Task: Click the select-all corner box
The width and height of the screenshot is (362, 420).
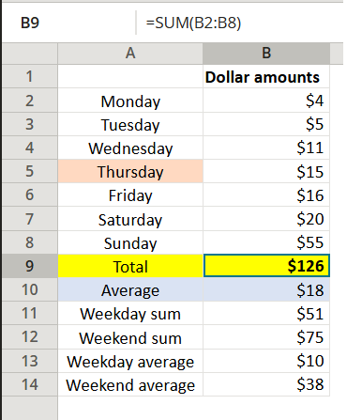Action: pos(30,54)
